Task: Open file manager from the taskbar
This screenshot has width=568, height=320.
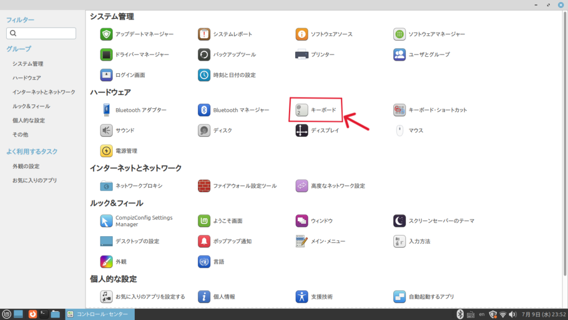Action: click(55, 314)
